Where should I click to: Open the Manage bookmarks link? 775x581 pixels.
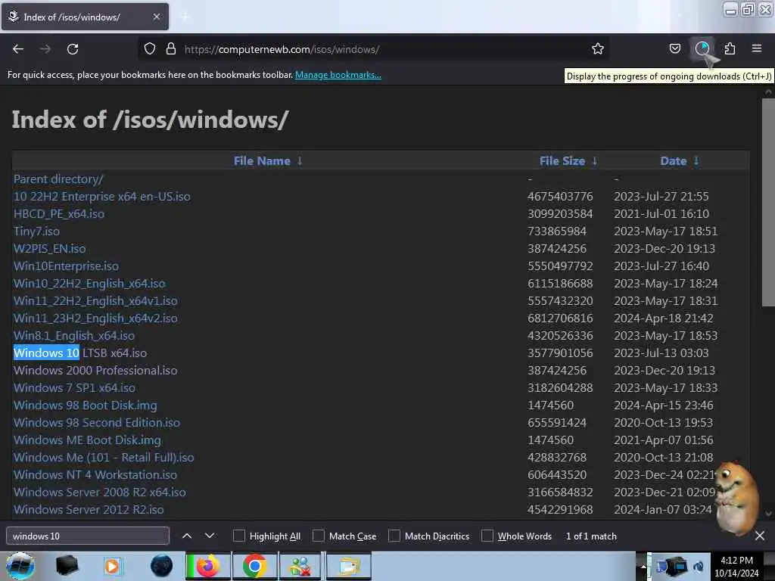tap(338, 75)
